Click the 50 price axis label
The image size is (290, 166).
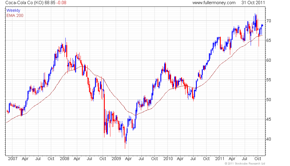pos(269,100)
